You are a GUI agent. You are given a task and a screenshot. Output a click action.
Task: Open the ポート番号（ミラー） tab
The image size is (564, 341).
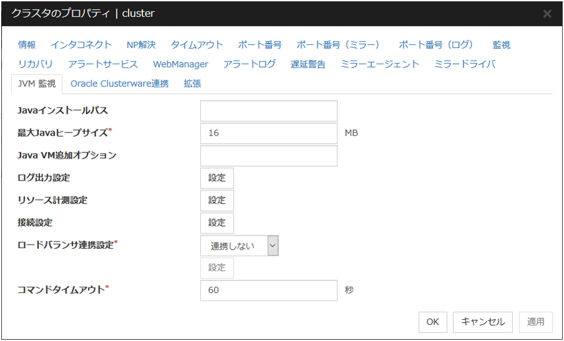click(338, 45)
